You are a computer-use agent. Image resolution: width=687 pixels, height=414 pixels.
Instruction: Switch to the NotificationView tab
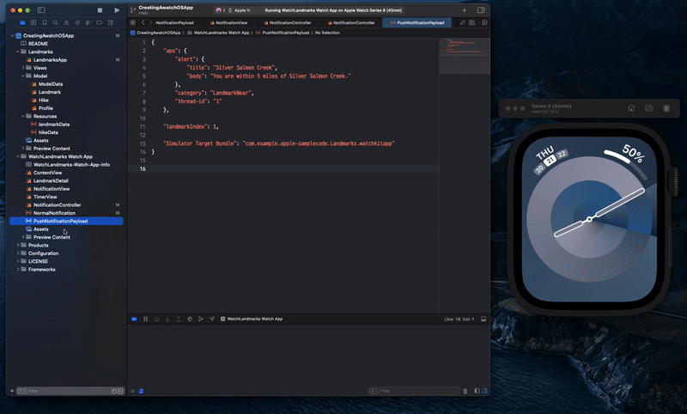coord(228,23)
